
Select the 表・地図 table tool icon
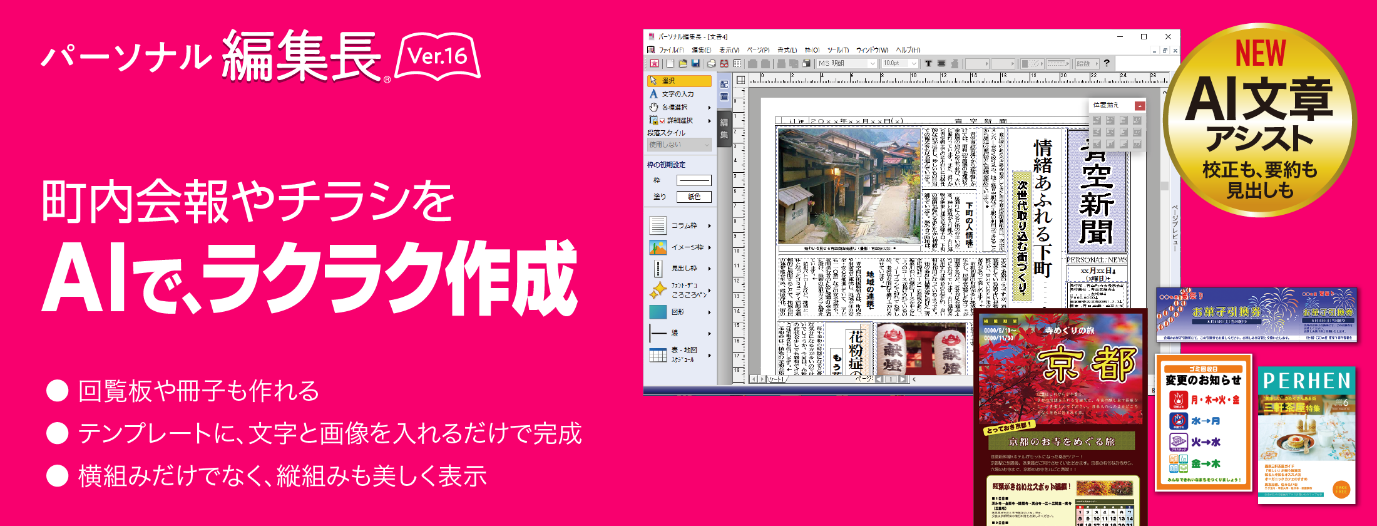point(658,355)
